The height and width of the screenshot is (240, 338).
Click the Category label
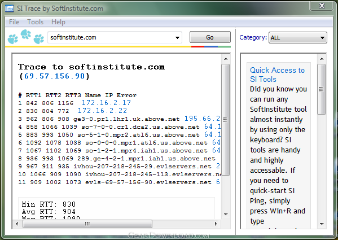253,37
